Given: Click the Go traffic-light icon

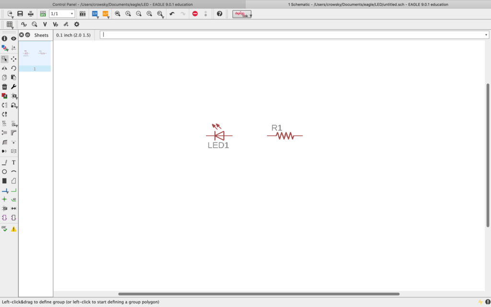Looking at the screenshot, I should [x=206, y=14].
